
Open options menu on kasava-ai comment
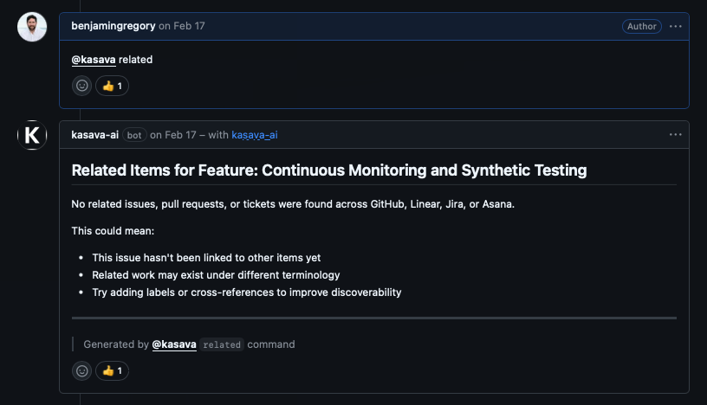pyautogui.click(x=676, y=135)
